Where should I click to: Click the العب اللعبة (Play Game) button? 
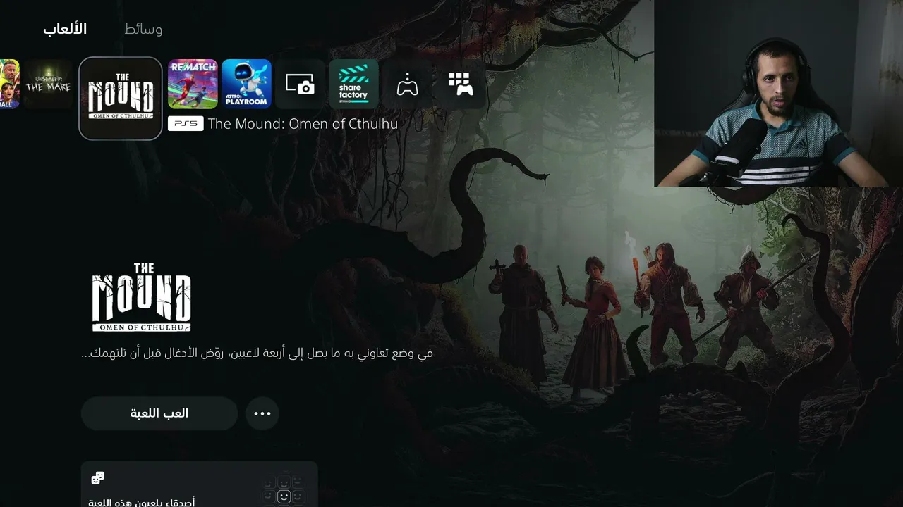tap(159, 413)
